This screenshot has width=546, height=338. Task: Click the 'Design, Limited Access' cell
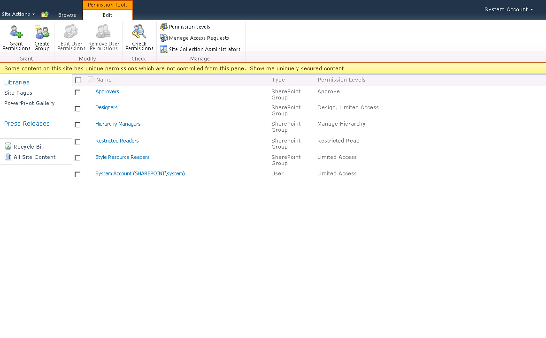click(x=348, y=107)
